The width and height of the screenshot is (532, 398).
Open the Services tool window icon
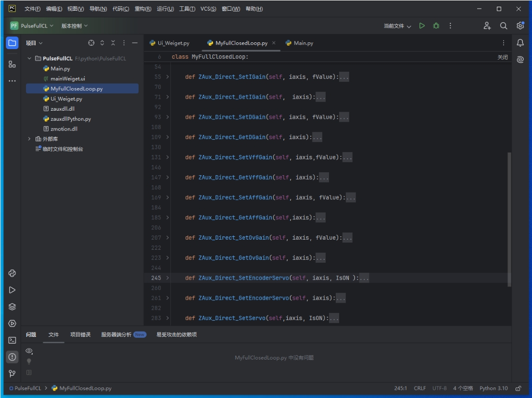(12, 323)
